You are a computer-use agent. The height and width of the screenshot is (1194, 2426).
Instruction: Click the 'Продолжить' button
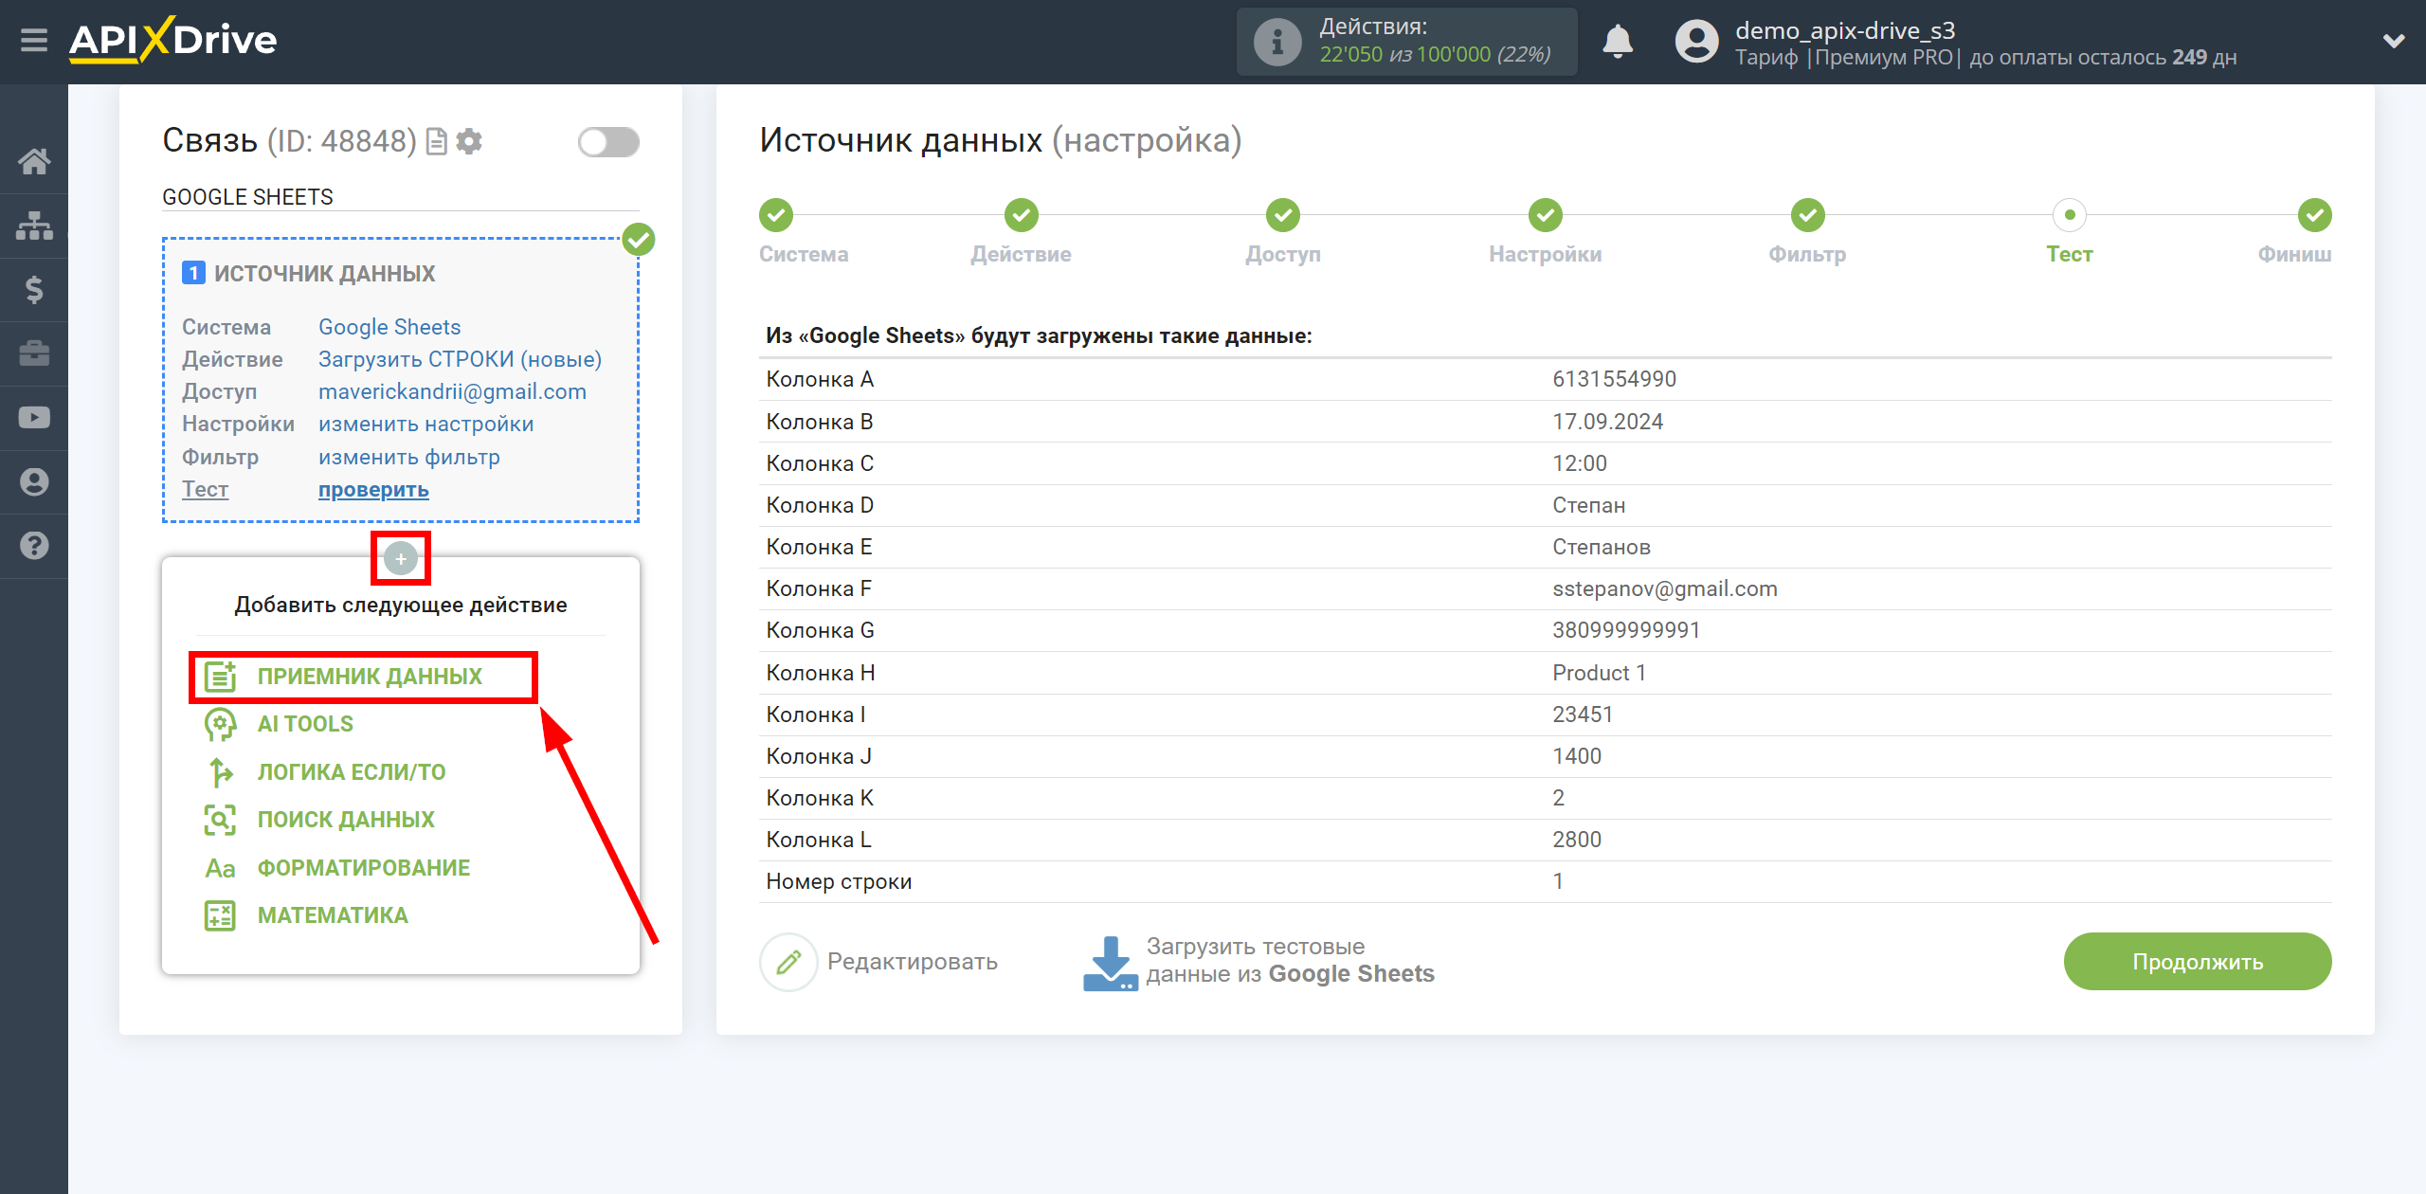(2198, 962)
